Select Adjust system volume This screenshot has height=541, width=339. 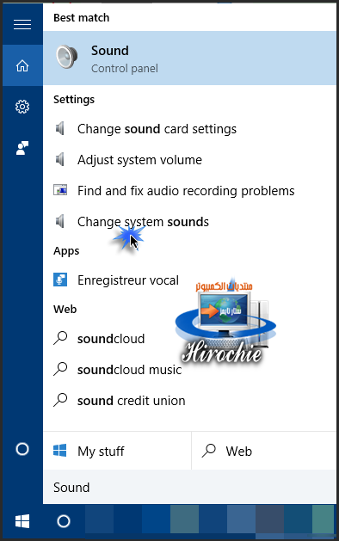[139, 160]
